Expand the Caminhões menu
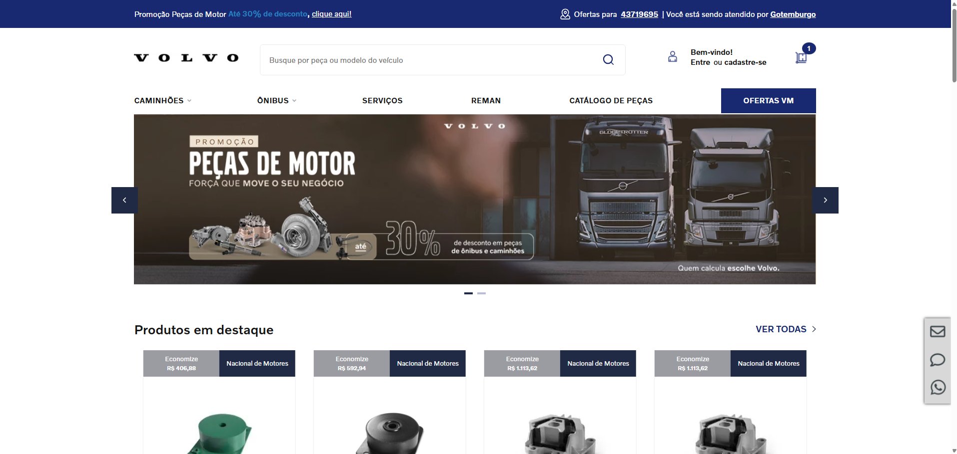Screen dimensions: 957x454 (x=163, y=101)
